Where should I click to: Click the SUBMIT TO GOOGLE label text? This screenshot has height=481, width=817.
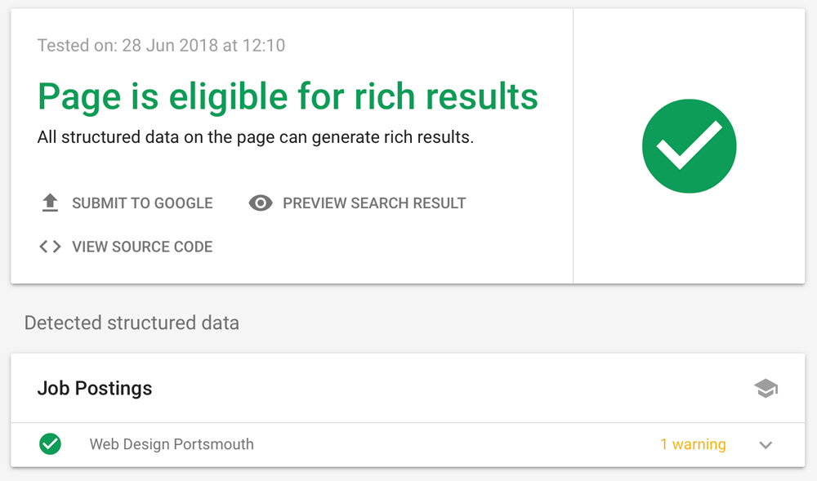point(142,203)
